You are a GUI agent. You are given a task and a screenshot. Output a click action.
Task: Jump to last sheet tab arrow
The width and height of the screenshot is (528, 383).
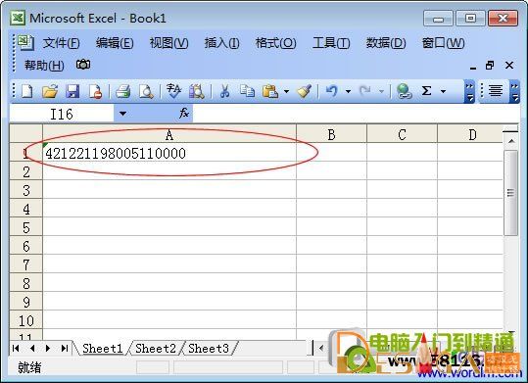pyautogui.click(x=65, y=349)
